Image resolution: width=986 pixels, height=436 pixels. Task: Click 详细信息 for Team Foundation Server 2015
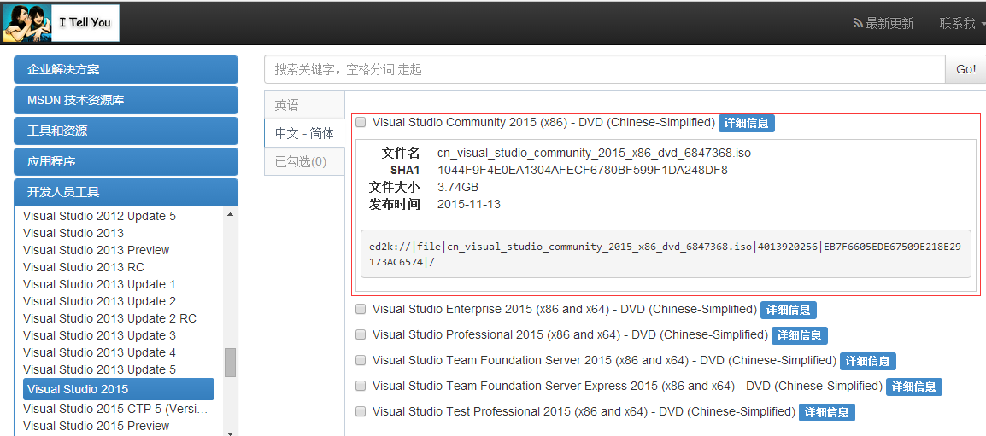[868, 361]
